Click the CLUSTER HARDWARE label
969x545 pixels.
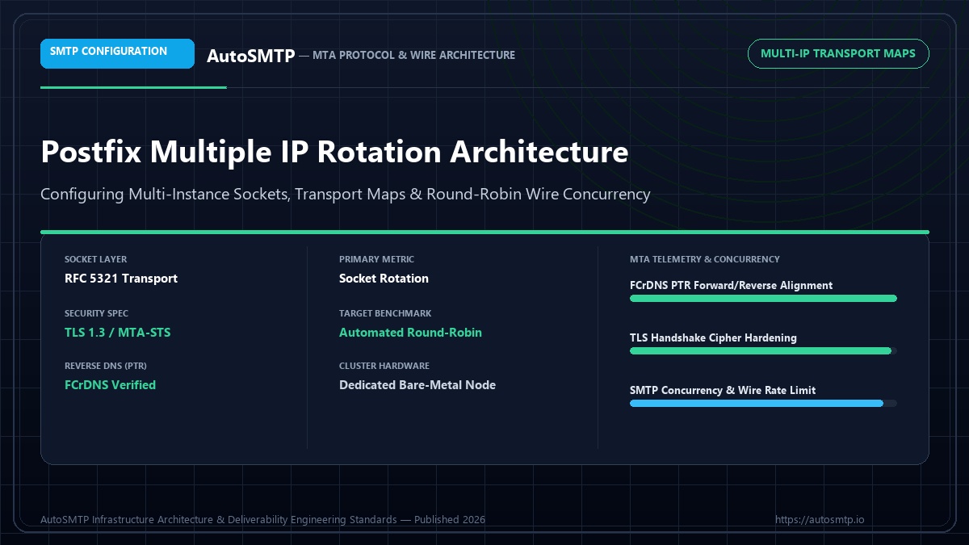click(384, 366)
